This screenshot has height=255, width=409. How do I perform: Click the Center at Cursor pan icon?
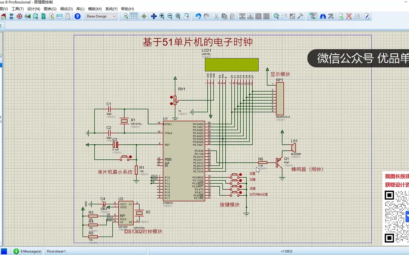[154, 16]
